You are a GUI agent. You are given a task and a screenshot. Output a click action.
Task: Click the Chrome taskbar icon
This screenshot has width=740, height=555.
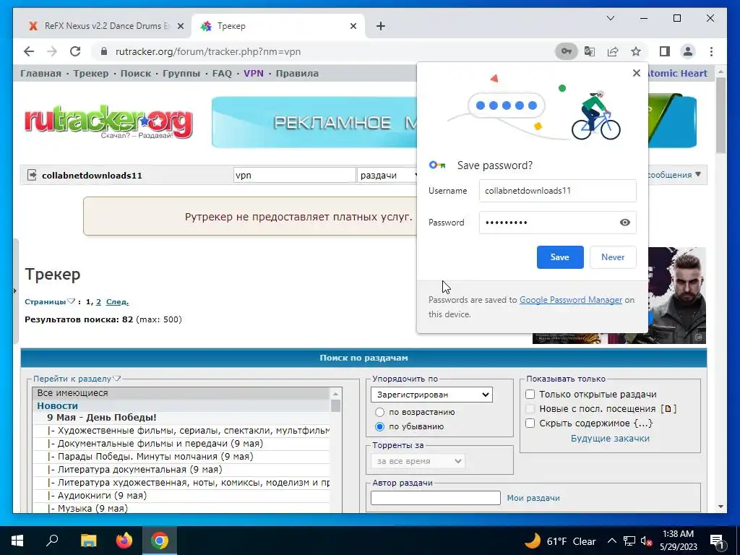[x=160, y=541]
